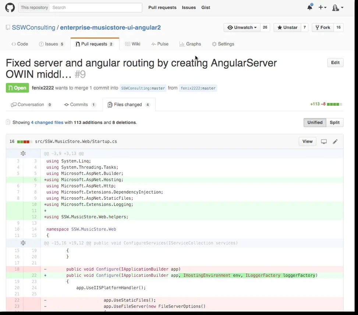Focus the repository search field

pyautogui.click(x=96, y=7)
